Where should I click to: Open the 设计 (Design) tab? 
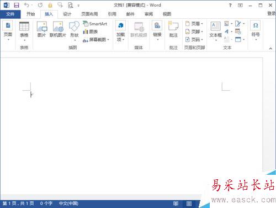click(x=67, y=14)
